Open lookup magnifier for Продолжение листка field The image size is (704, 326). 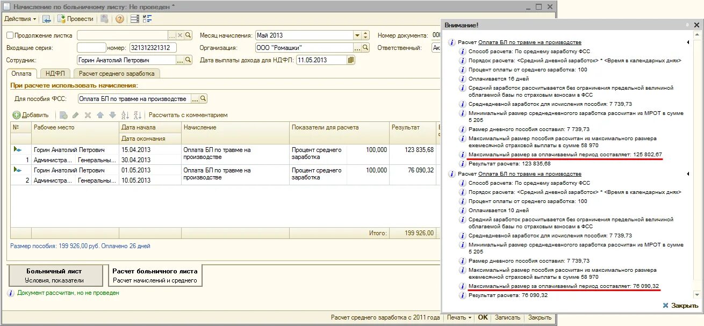pos(188,35)
